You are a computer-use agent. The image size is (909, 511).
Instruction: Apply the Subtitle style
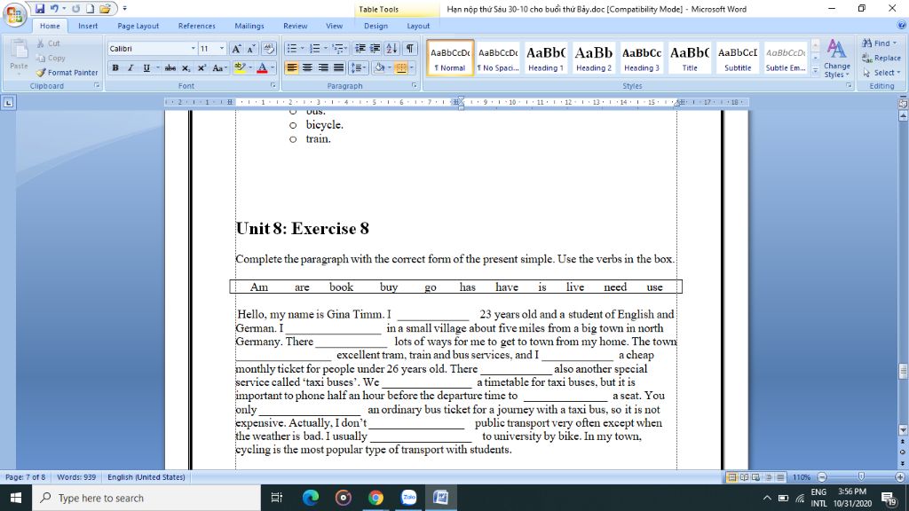click(x=738, y=58)
